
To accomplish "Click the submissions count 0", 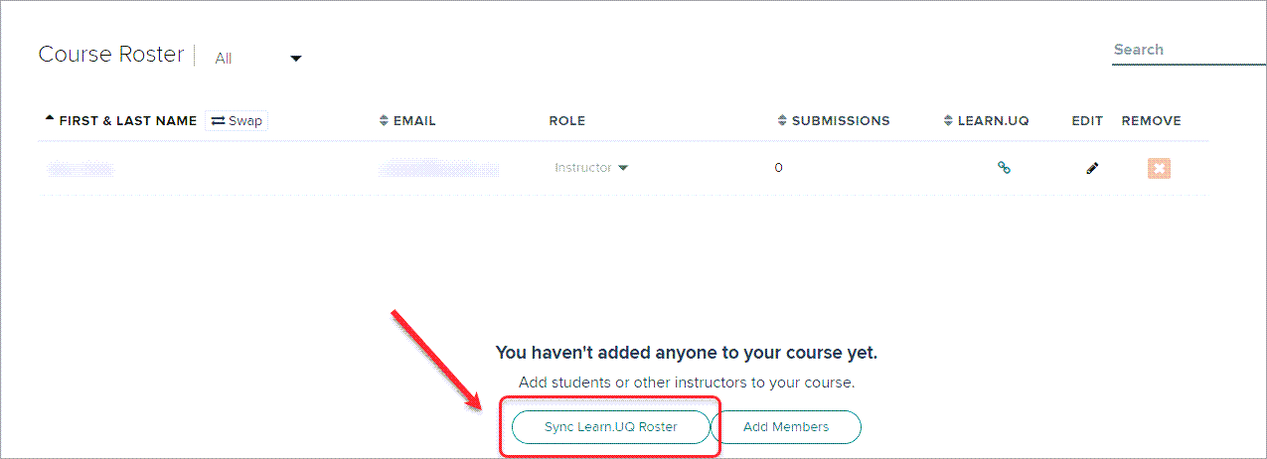I will 778,168.
